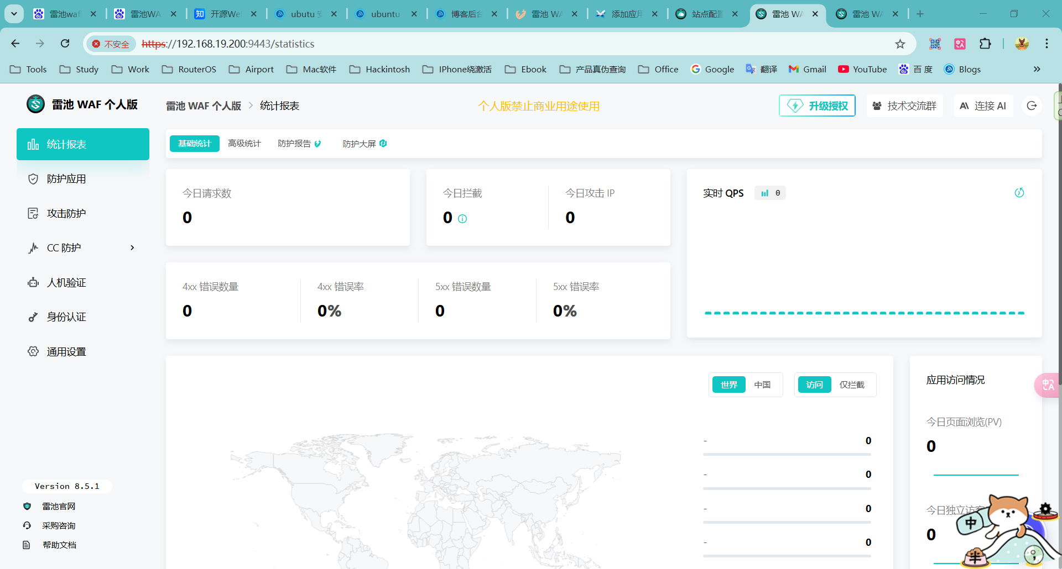The image size is (1062, 569).
Task: Switch to the 高级统计 tab
Action: [244, 144]
